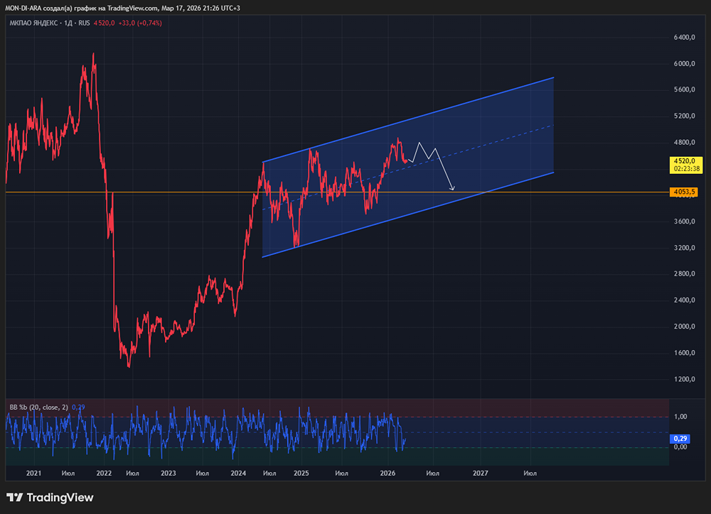Click the 6400,0 price axis label
This screenshot has height=514, width=711.
[684, 37]
